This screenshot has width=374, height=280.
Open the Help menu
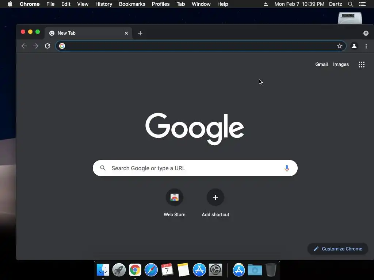222,4
